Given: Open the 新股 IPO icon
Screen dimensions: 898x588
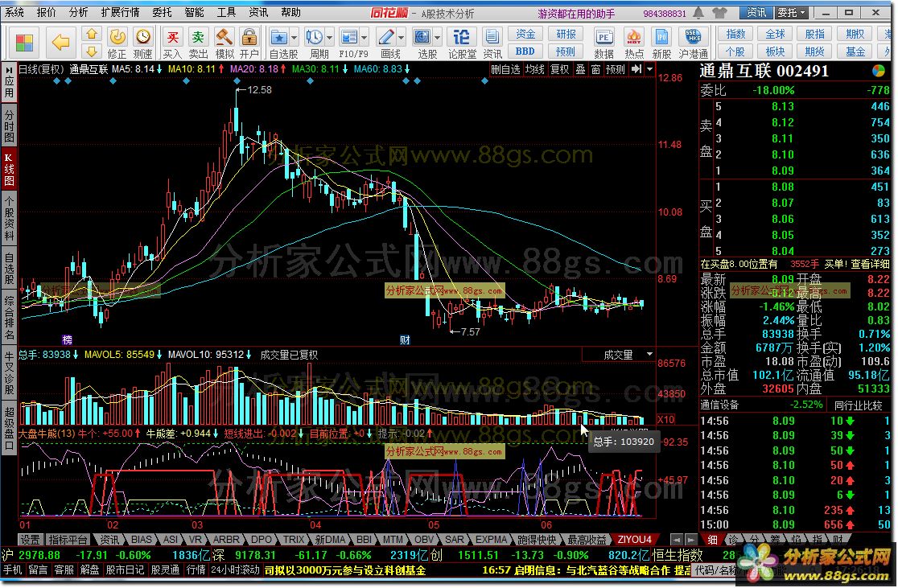Looking at the screenshot, I should [661, 37].
